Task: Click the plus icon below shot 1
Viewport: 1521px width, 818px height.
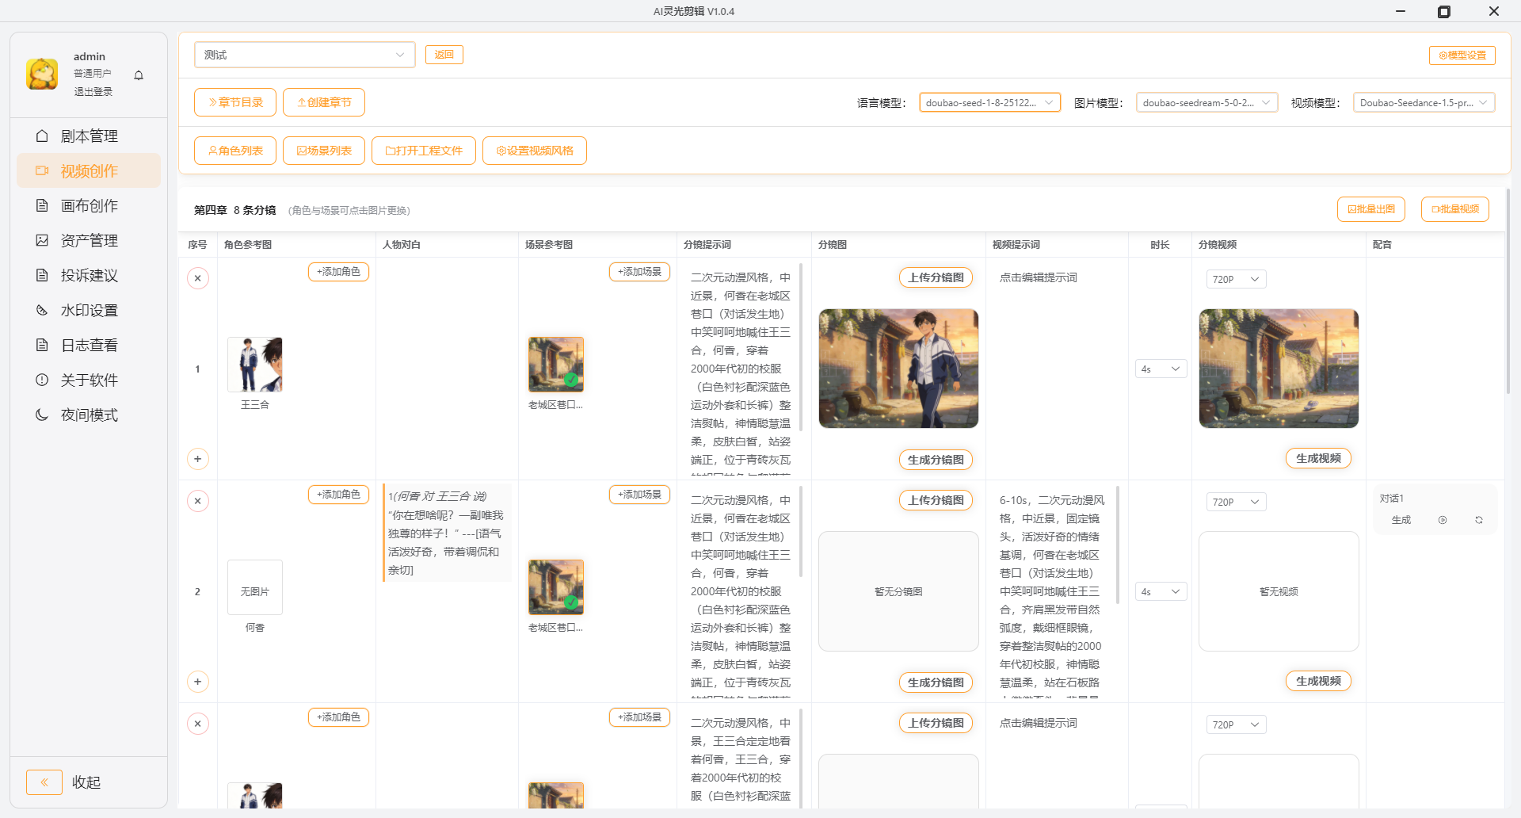Action: click(x=198, y=459)
